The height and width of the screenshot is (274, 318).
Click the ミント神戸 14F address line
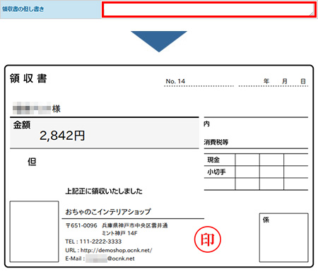click(119, 233)
